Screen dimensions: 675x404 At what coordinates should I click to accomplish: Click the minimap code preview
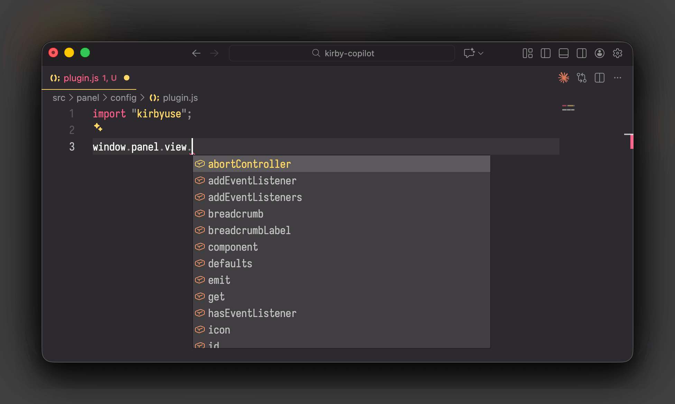pyautogui.click(x=568, y=108)
